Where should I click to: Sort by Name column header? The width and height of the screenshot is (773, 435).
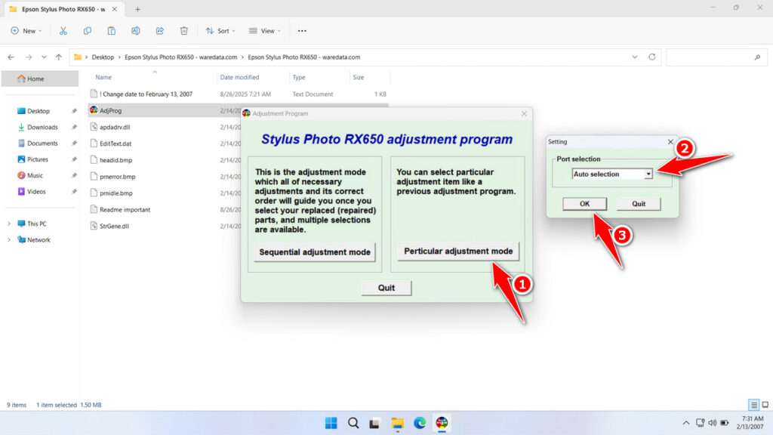pos(103,78)
